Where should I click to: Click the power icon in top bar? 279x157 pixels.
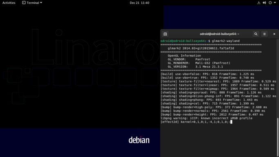tap(270, 3)
